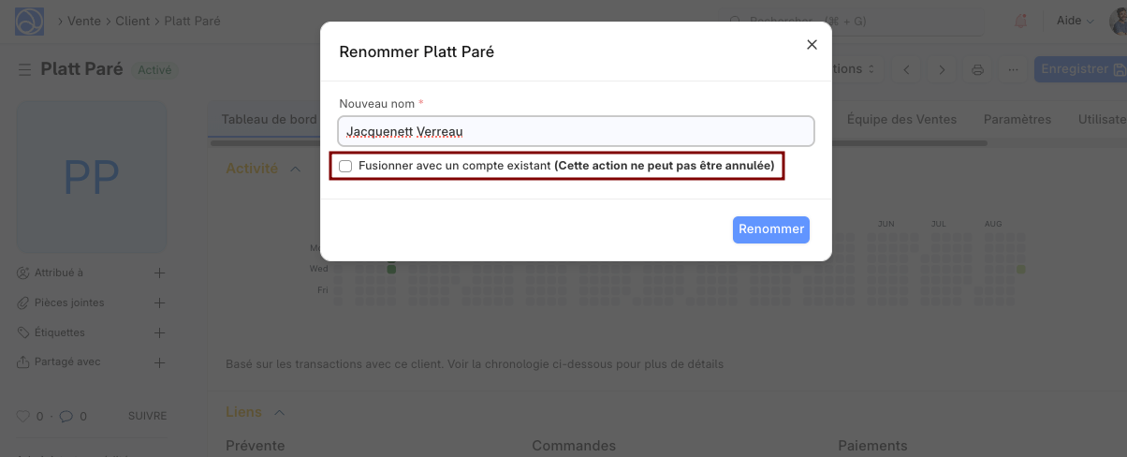Open the Aide dropdown menu
Image resolution: width=1127 pixels, height=457 pixels.
pos(1075,21)
